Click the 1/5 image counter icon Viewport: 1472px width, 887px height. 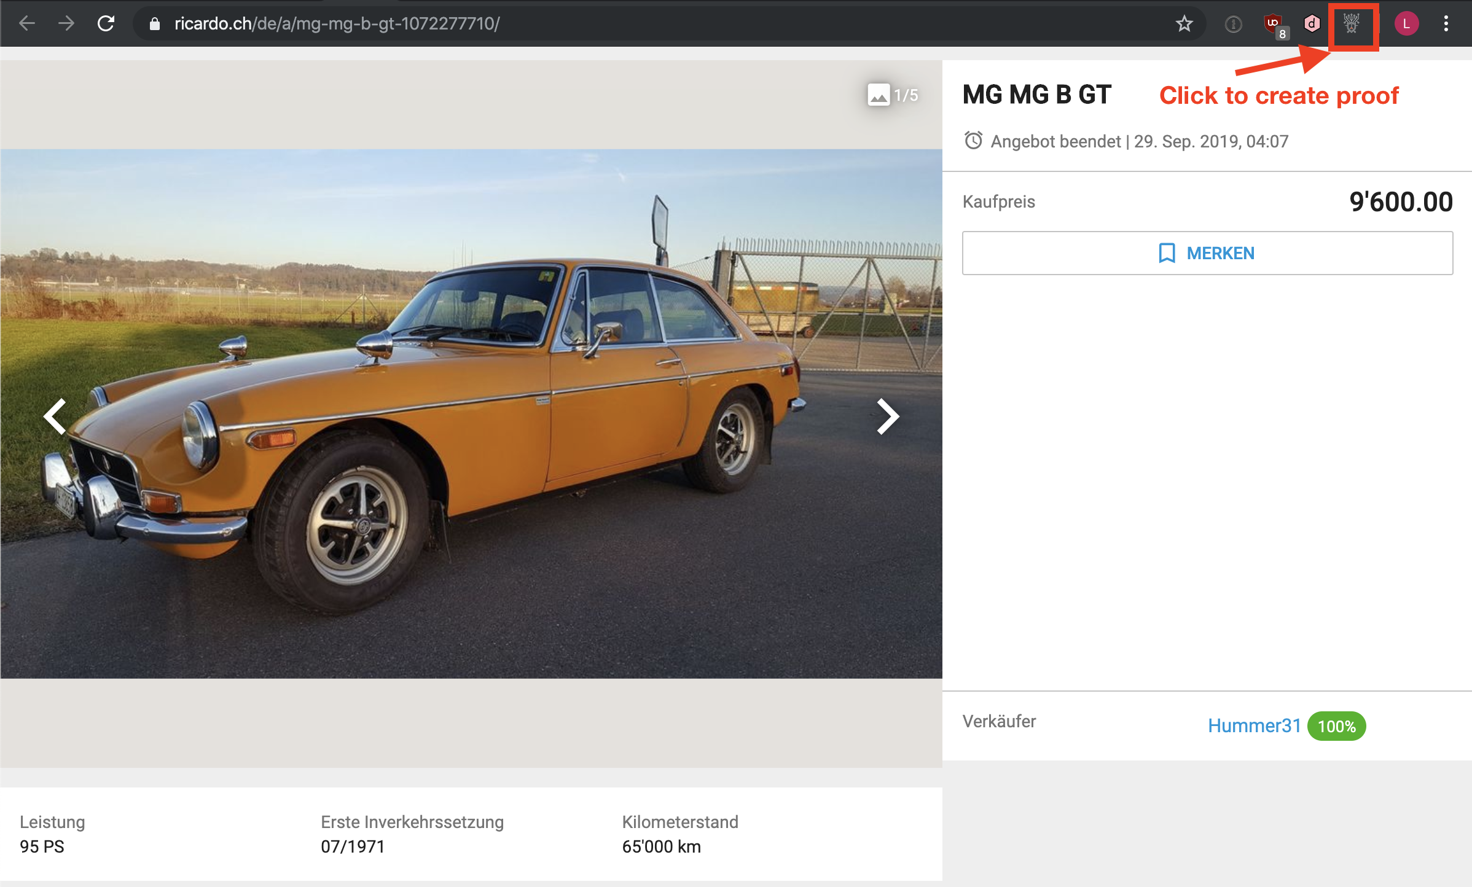[879, 95]
